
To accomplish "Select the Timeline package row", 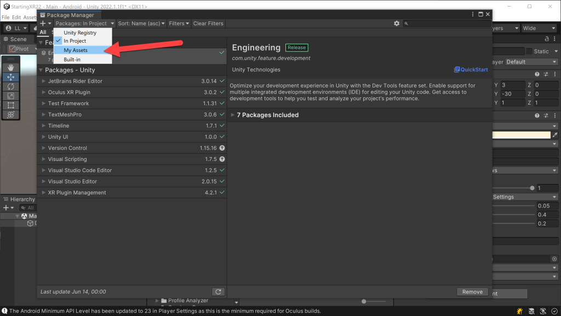I will click(x=132, y=126).
